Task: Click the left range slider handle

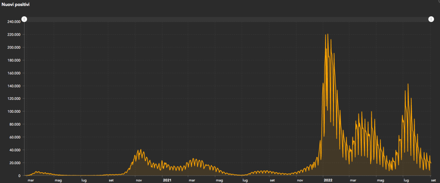Action: coord(24,19)
